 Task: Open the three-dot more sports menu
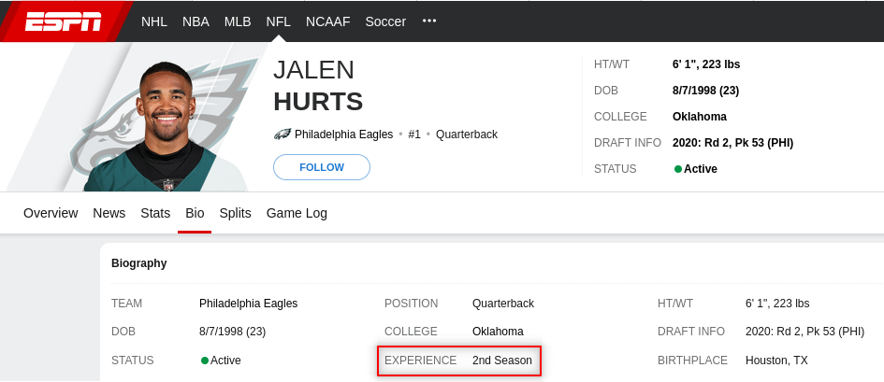tap(429, 21)
